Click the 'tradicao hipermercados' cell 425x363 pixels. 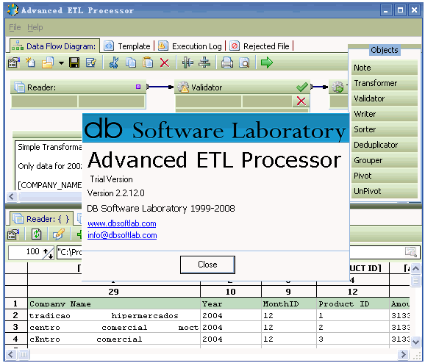point(114,315)
